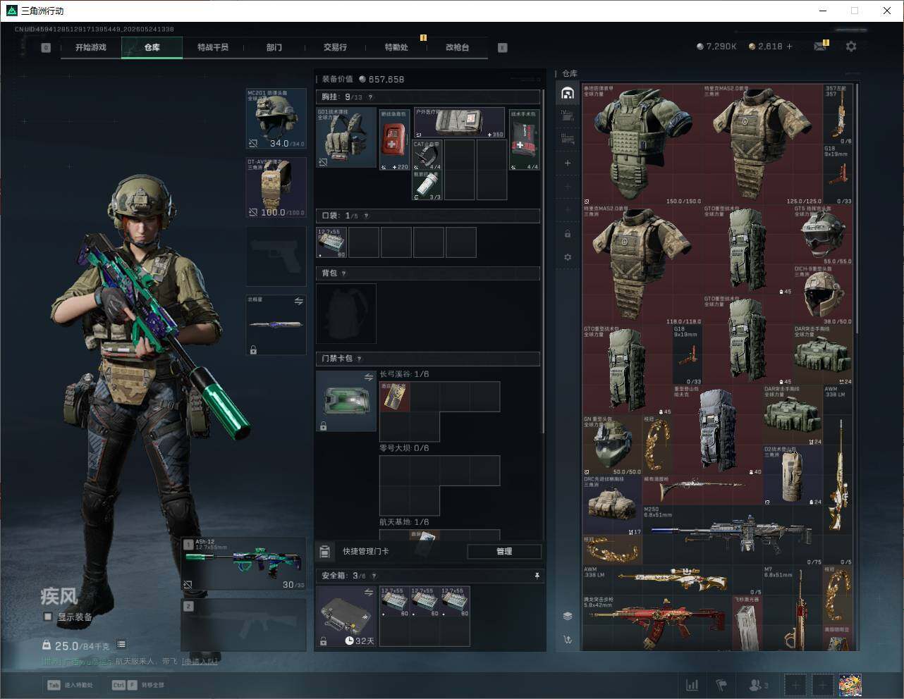The image size is (904, 699).
Task: Click the help icon beside 门禁卡包
Action: pyautogui.click(x=359, y=359)
